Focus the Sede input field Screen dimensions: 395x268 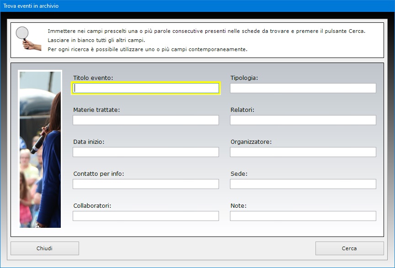click(x=303, y=184)
